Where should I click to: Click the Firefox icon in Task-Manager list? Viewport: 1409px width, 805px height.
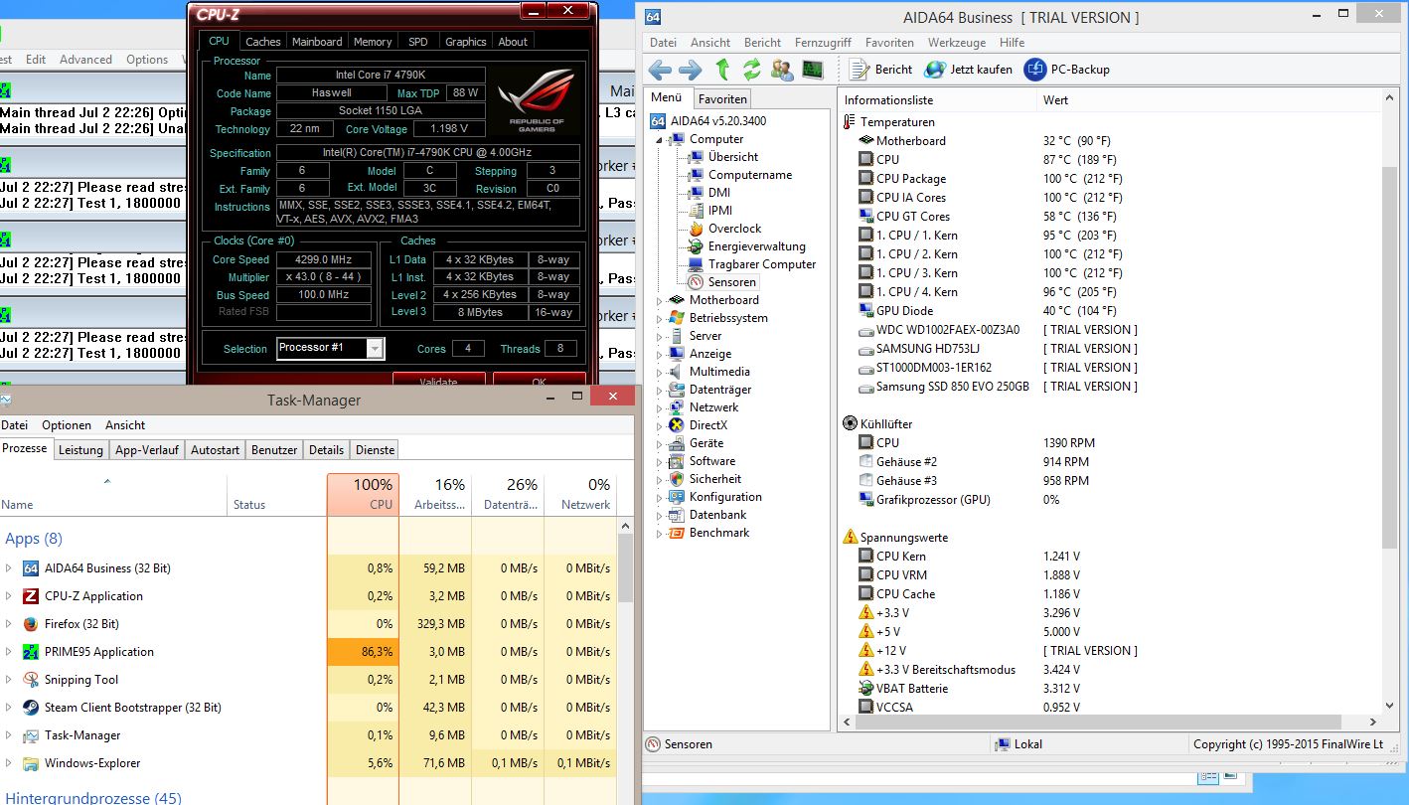(x=30, y=624)
